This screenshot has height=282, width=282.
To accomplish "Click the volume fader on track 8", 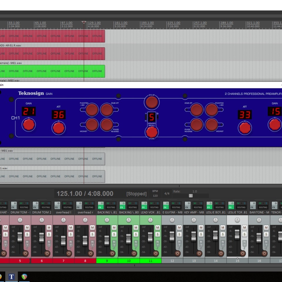I will [85, 240].
